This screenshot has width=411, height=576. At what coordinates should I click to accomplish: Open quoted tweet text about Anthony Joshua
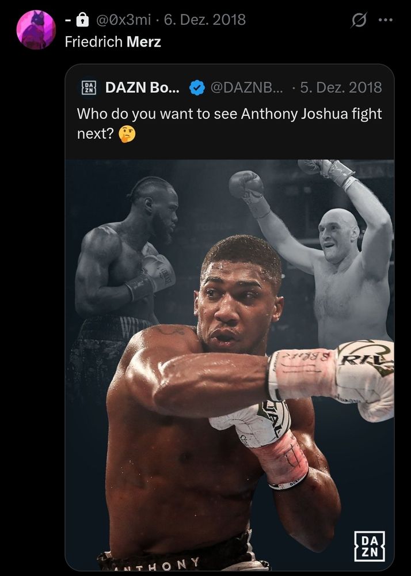coord(229,124)
